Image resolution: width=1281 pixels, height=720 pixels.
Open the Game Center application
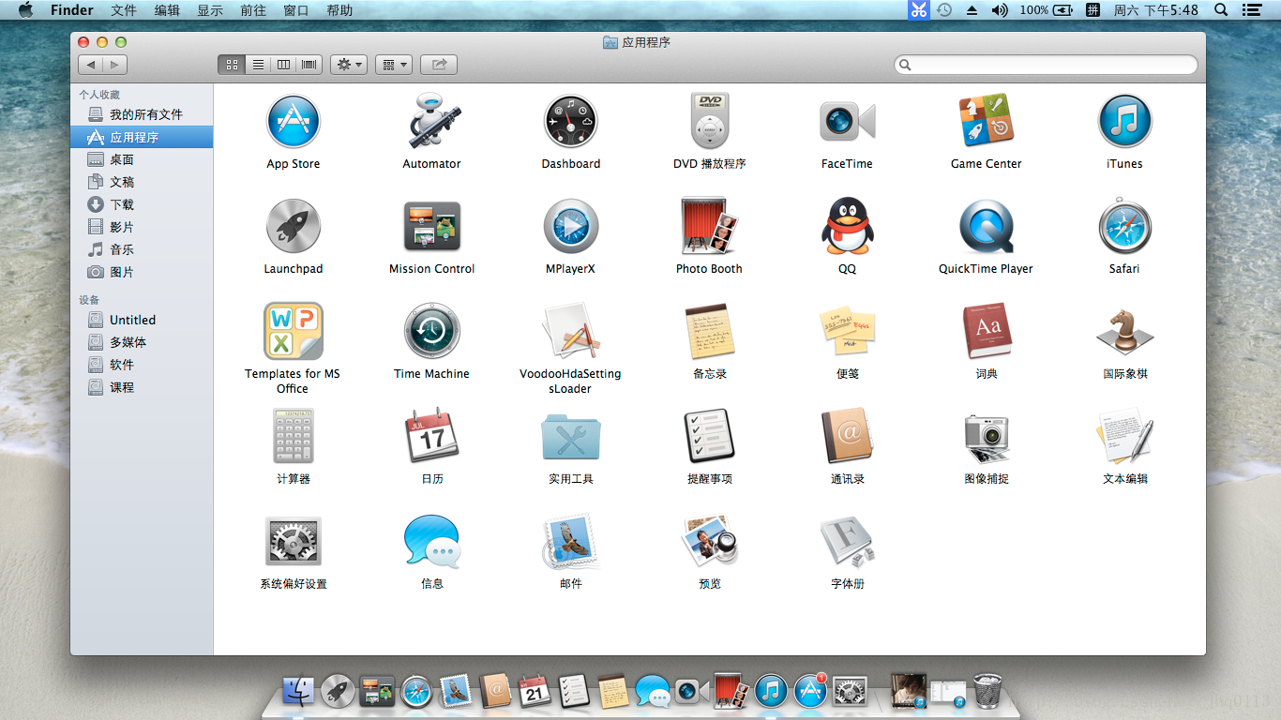pyautogui.click(x=986, y=122)
